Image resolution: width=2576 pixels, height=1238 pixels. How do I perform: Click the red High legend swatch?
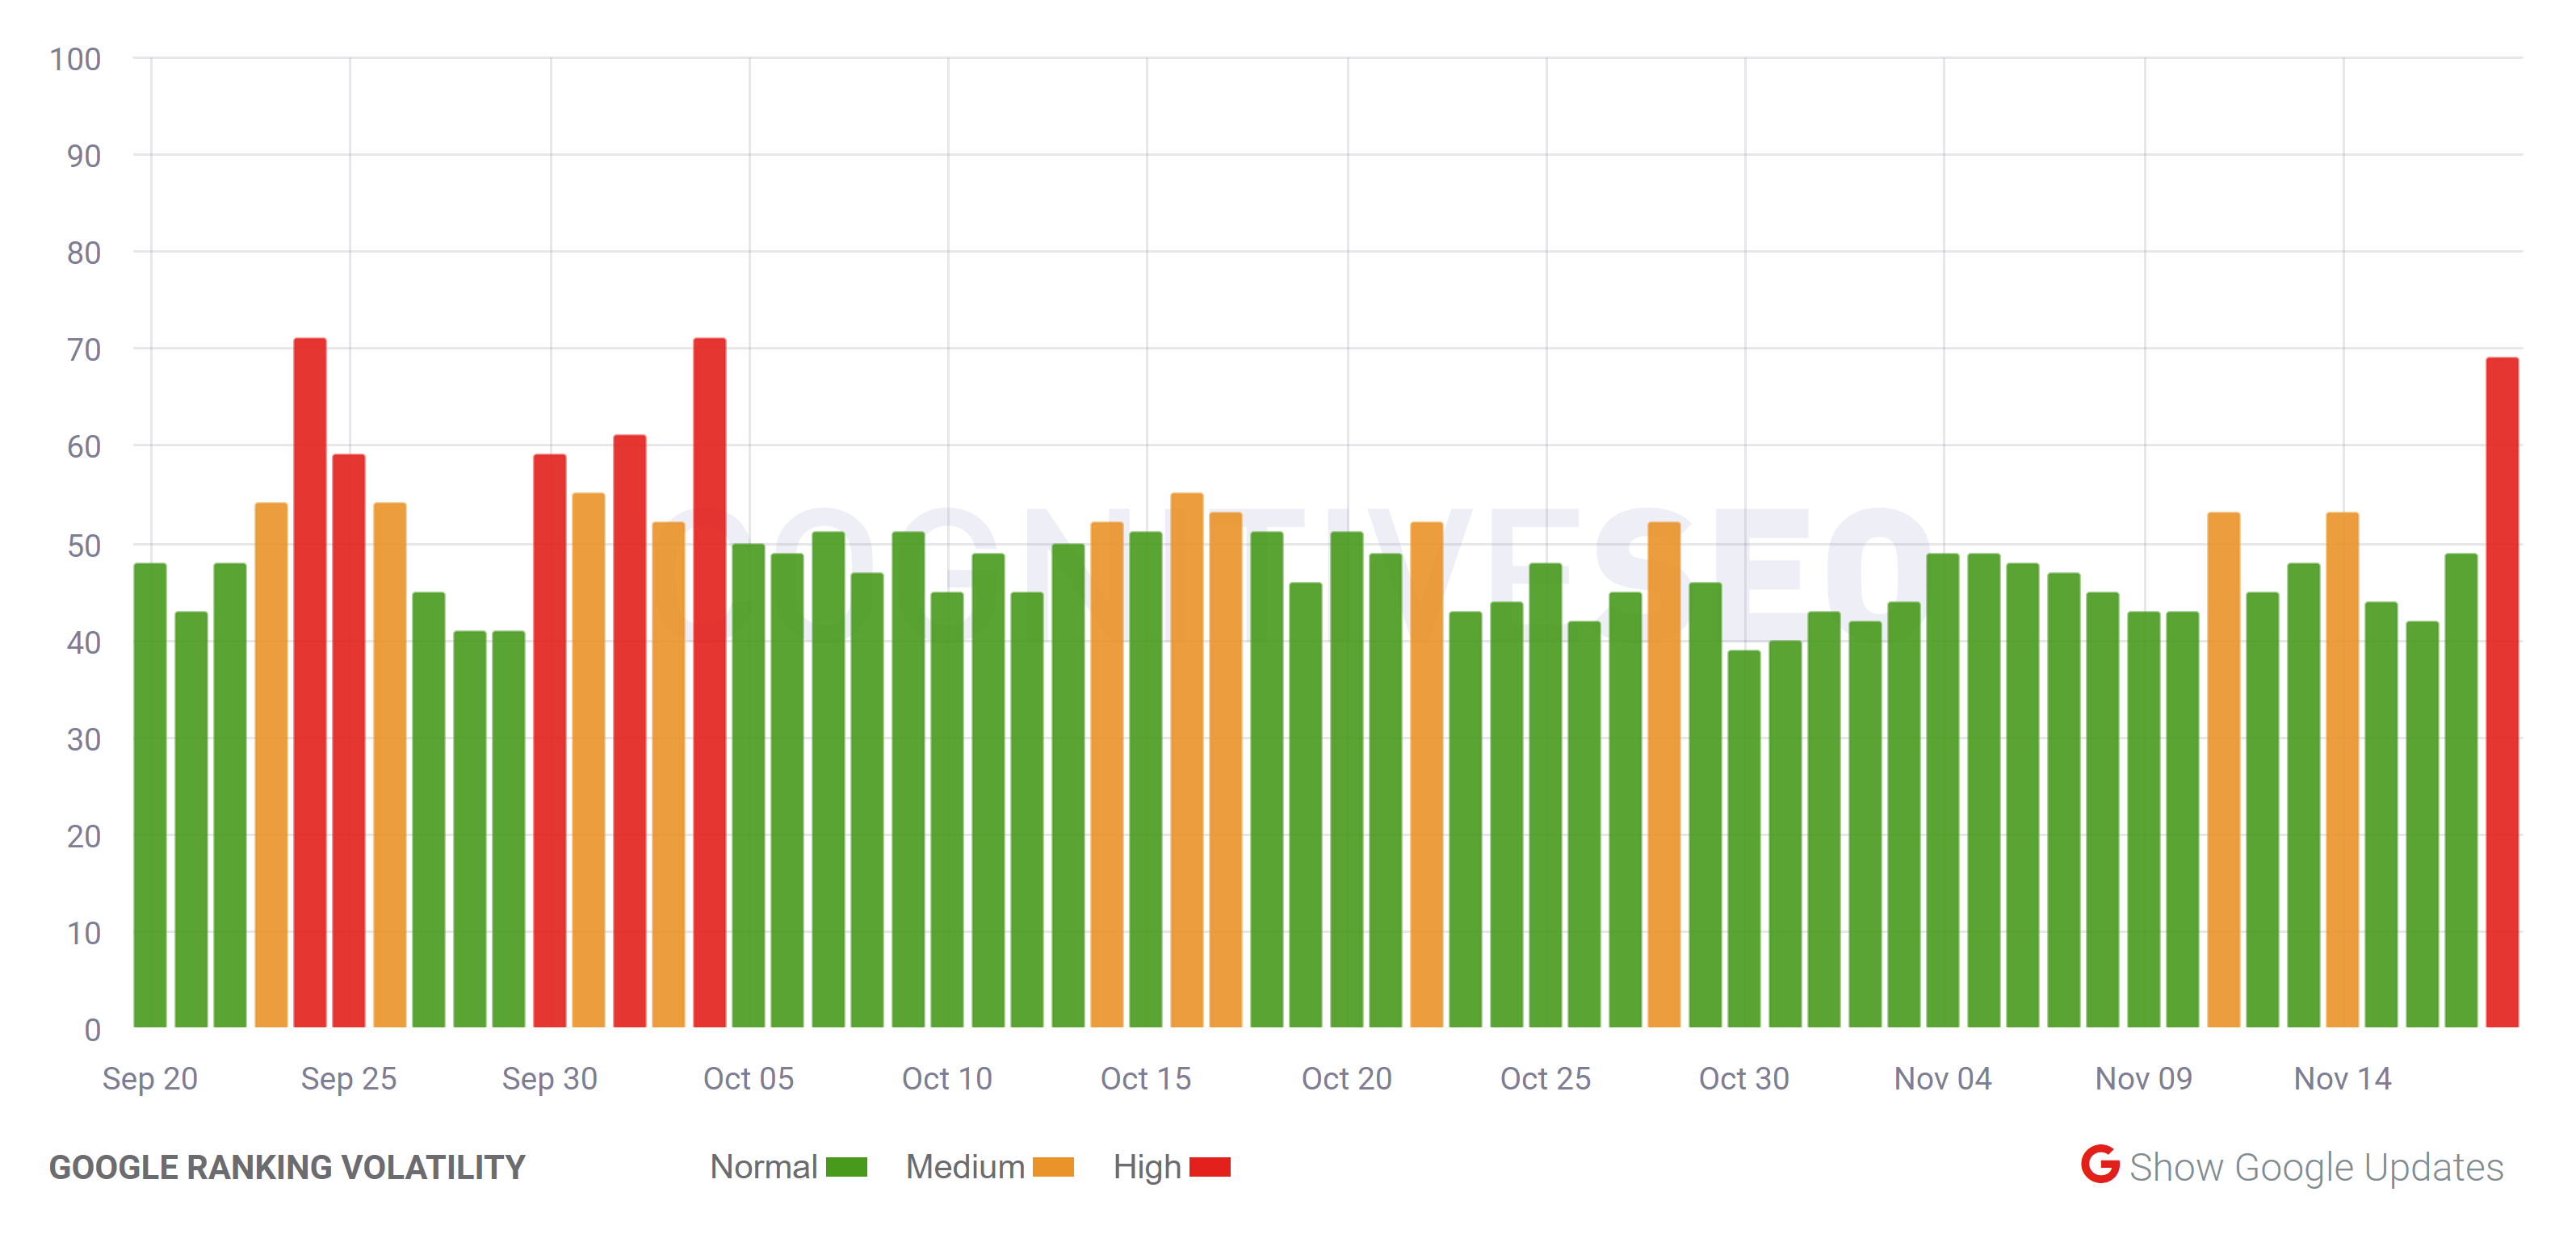point(1212,1166)
